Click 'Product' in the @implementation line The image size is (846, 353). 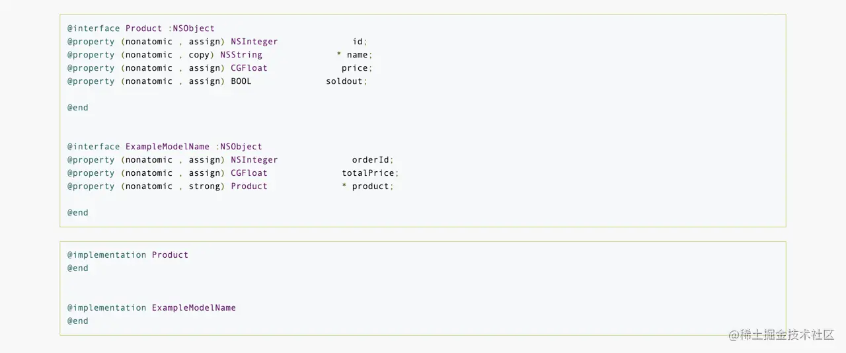click(170, 255)
